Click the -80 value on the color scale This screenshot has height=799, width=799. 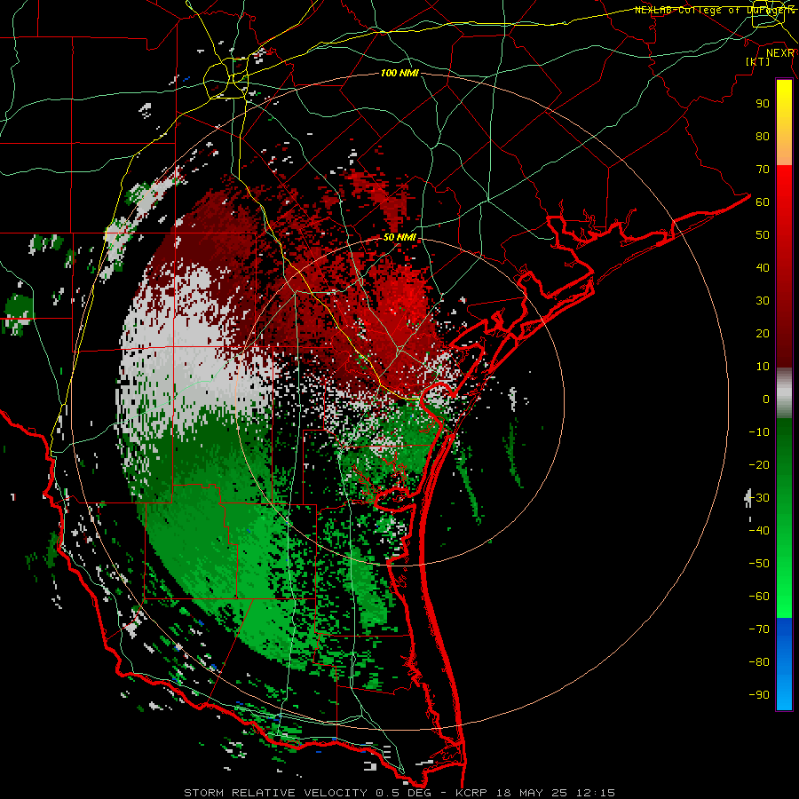coord(759,662)
